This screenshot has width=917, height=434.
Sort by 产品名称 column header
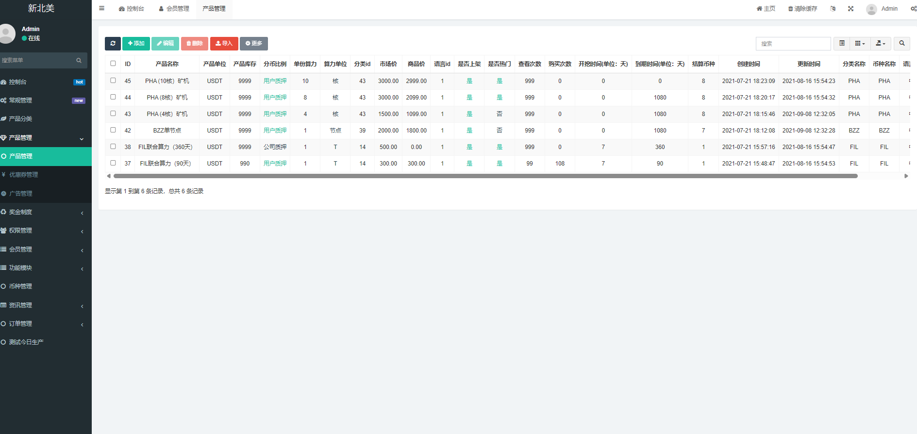167,64
